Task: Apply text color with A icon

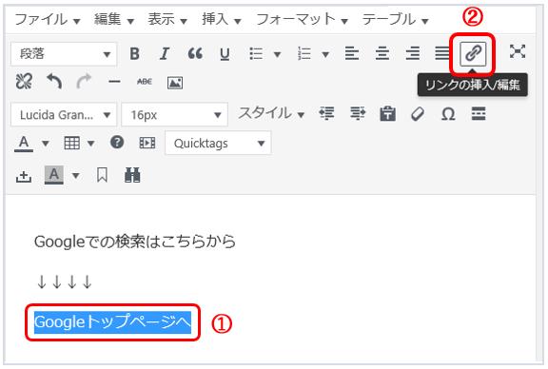Action: (24, 144)
